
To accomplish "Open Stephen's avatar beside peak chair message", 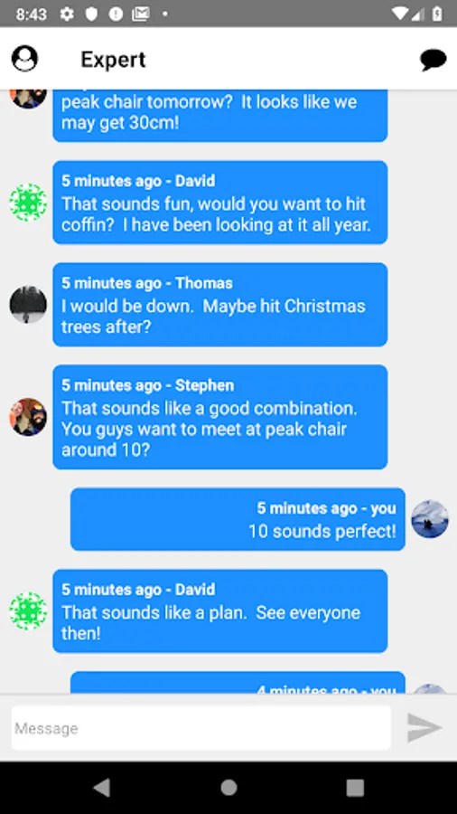I will (28, 417).
